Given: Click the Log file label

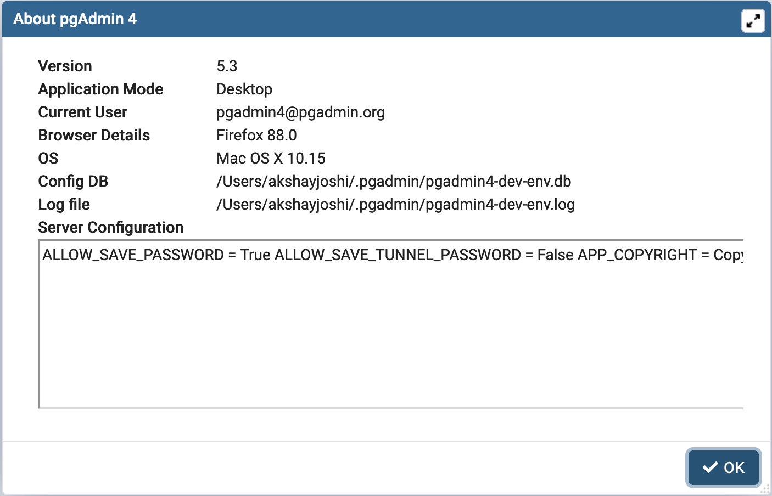Looking at the screenshot, I should [64, 205].
